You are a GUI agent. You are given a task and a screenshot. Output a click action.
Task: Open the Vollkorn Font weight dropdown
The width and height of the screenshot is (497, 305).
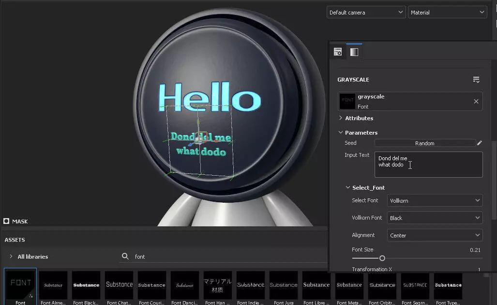[x=435, y=218]
